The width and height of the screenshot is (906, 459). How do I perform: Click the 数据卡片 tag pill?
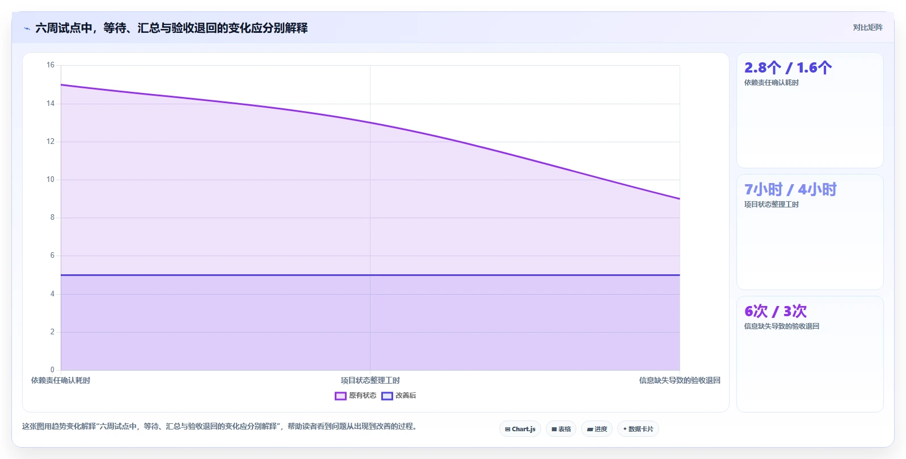(638, 429)
